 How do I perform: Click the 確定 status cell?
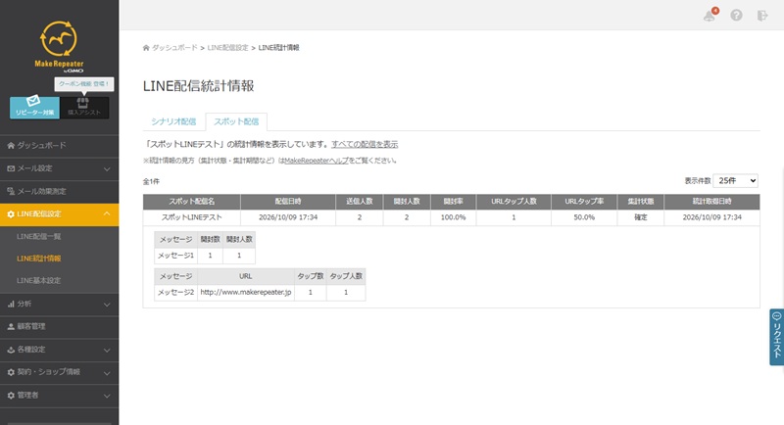(641, 217)
